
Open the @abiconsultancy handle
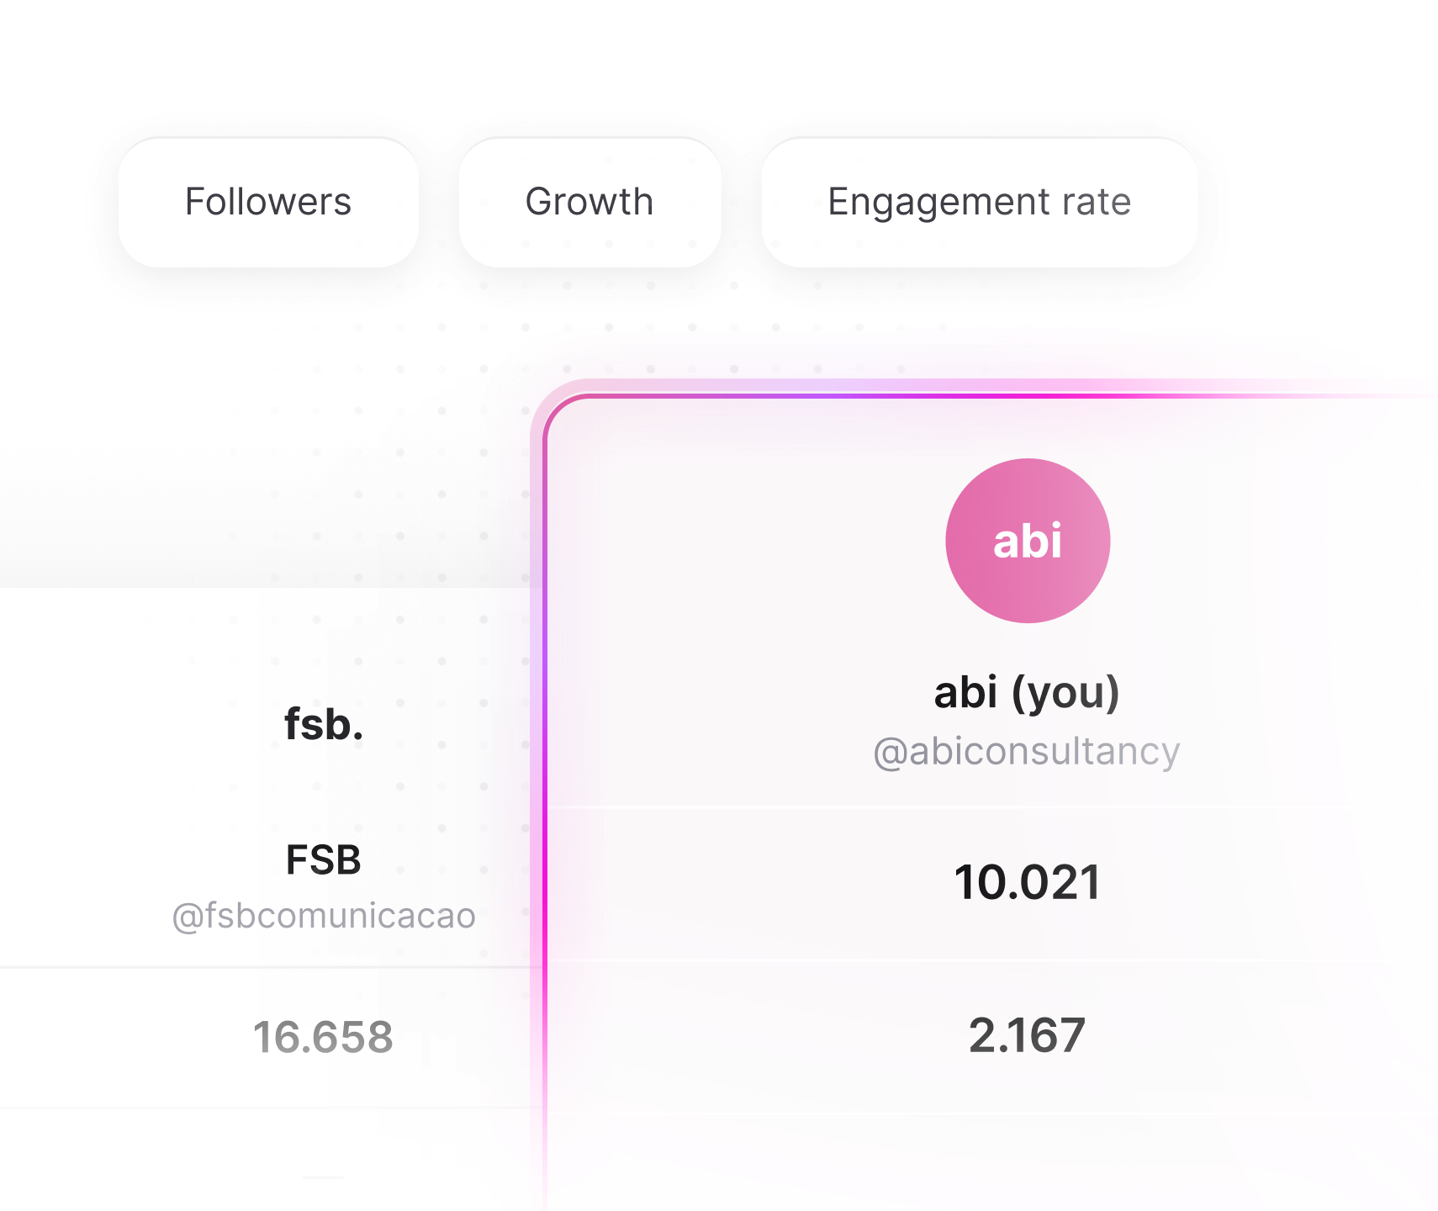(x=1027, y=751)
